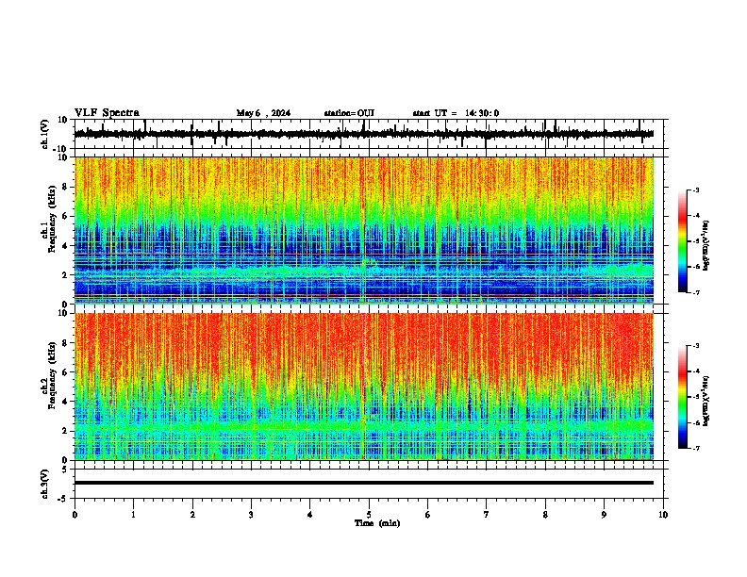Click the ch.1 spectrogram color scale bar

682,241
